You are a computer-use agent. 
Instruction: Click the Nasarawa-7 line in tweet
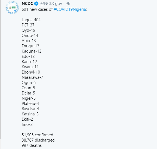[32, 77]
